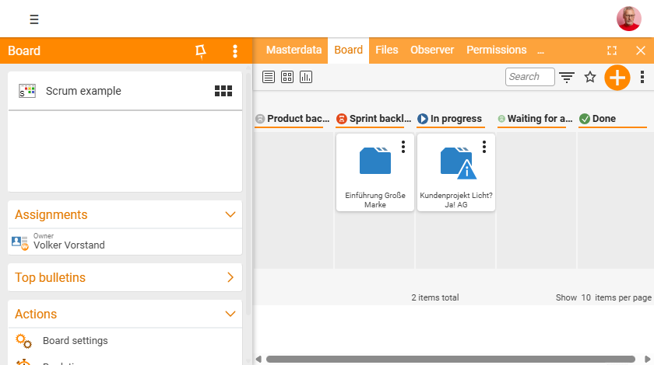Change the items per page value 10

tap(585, 297)
